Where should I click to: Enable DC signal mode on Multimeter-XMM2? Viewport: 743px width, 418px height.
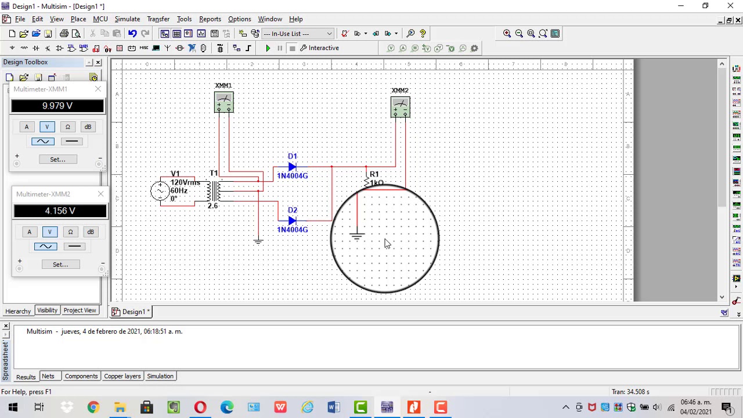74,246
